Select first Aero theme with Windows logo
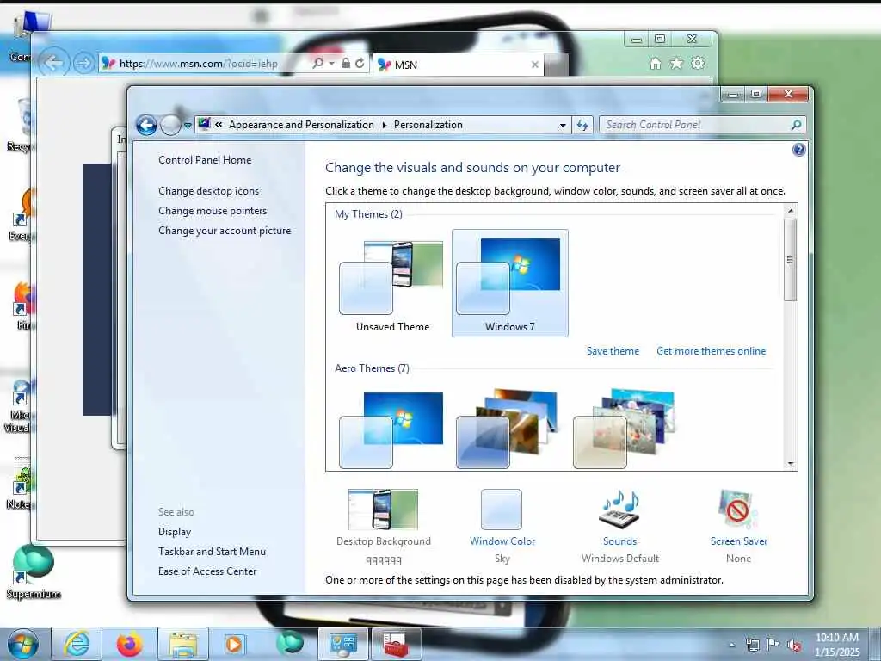The width and height of the screenshot is (881, 661). [x=391, y=430]
